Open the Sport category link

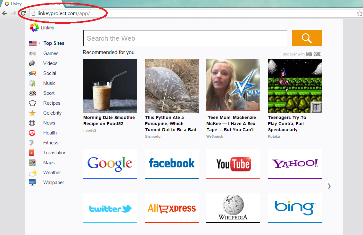tap(49, 93)
